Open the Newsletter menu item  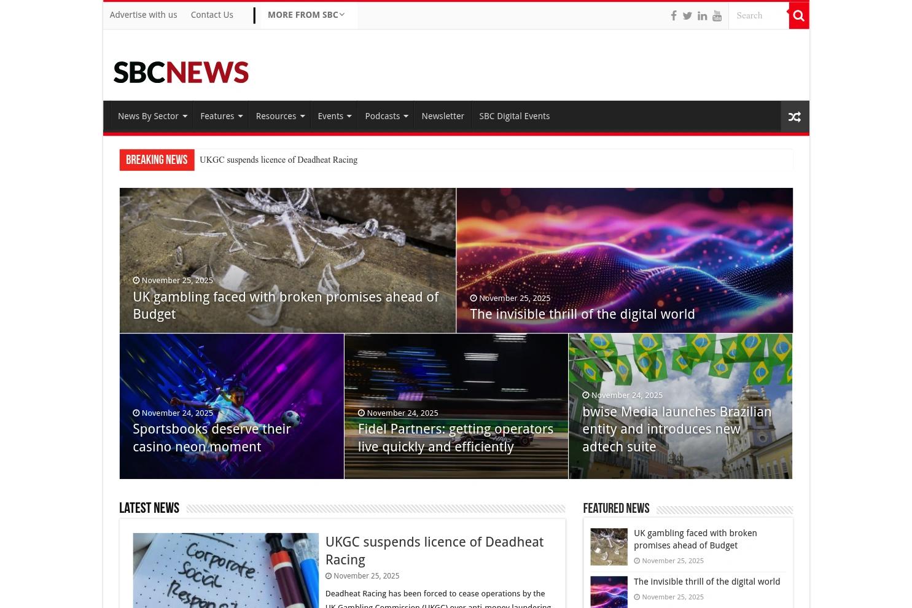point(443,116)
